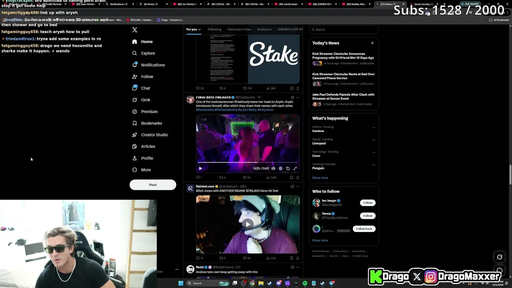This screenshot has height=288, width=512.
Task: Open more options on the Redd post
Action: [297, 267]
